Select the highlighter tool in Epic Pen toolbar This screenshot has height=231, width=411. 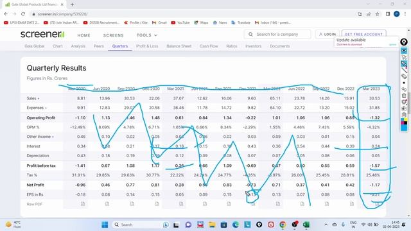404,70
